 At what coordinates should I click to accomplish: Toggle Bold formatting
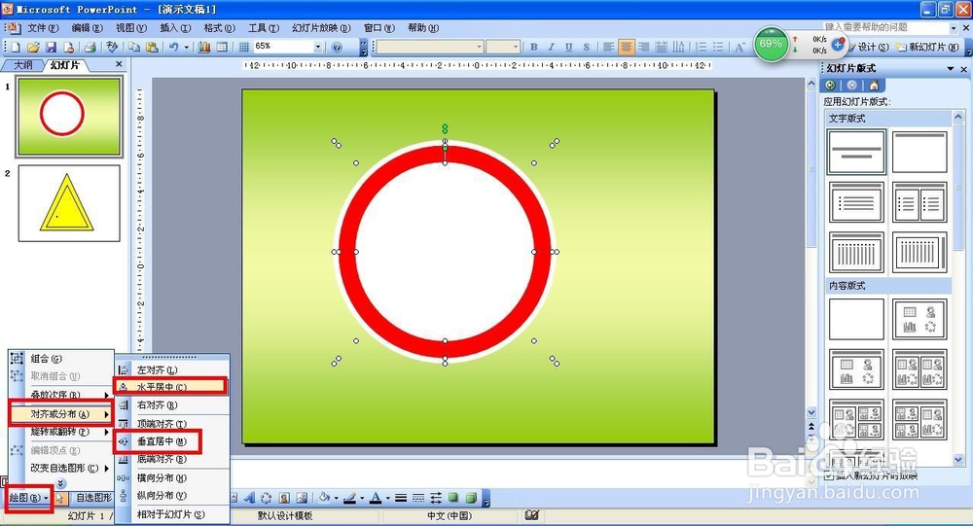coord(533,47)
